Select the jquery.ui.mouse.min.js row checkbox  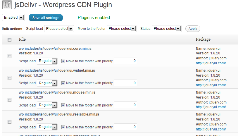point(9,100)
